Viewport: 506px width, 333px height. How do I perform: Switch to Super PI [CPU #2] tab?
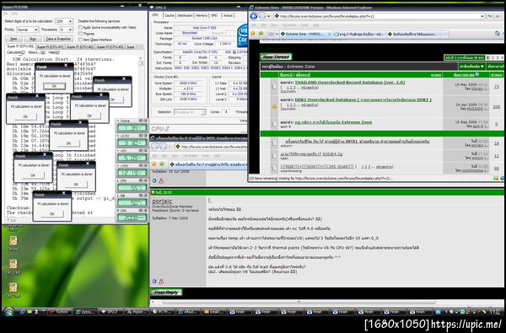(x=80, y=46)
